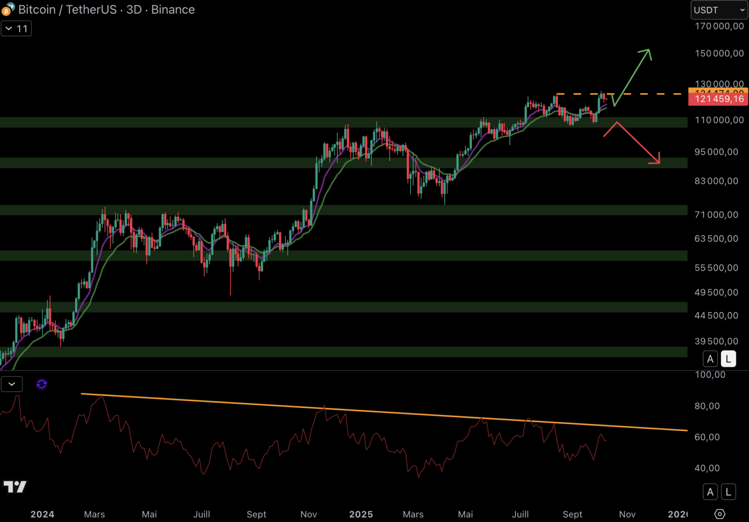Click the TradingView logo

15,487
